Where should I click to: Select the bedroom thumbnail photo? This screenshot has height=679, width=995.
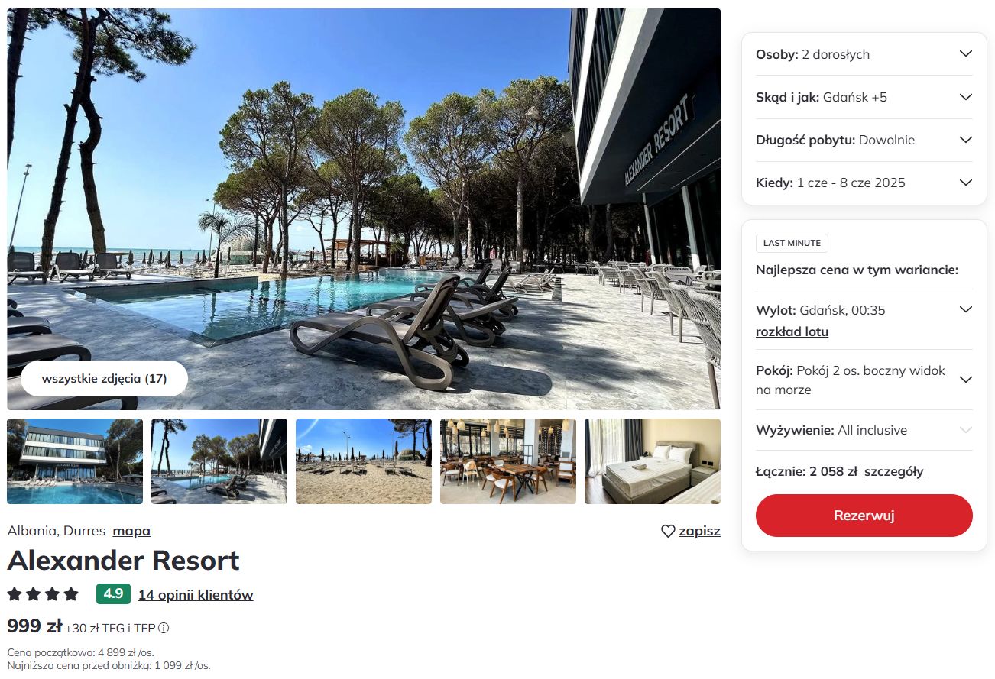click(653, 461)
